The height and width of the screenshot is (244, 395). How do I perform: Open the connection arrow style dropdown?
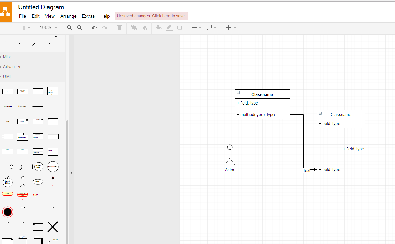tap(196, 28)
